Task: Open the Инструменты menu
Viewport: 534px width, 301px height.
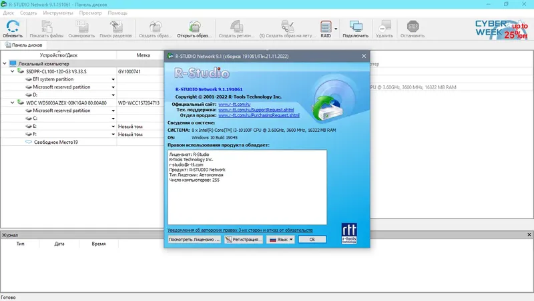Action: (58, 13)
